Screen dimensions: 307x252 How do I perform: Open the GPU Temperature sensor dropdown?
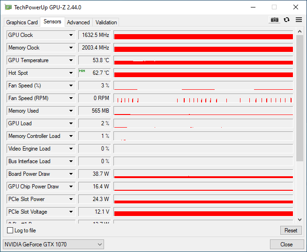(x=71, y=60)
